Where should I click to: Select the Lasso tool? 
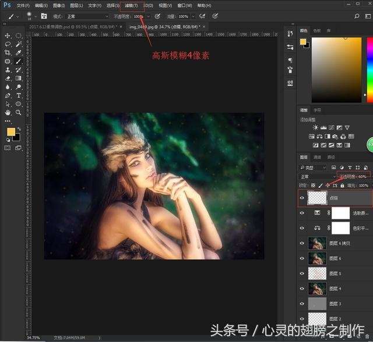pyautogui.click(x=8, y=44)
